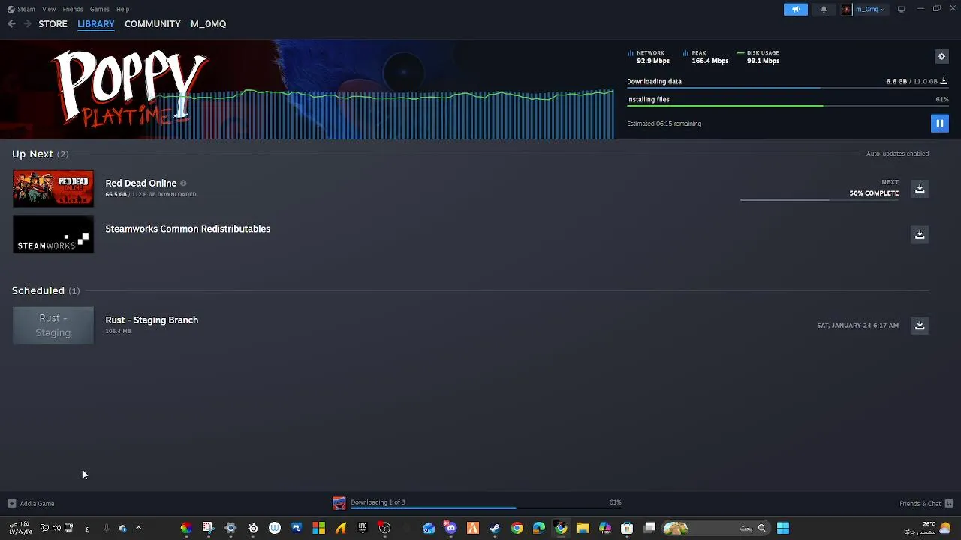
Task: Go forward with the right arrow
Action: click(x=28, y=24)
